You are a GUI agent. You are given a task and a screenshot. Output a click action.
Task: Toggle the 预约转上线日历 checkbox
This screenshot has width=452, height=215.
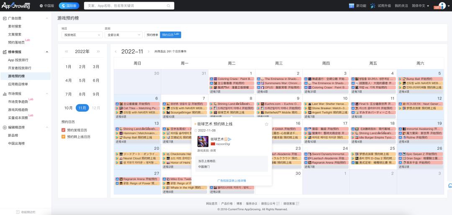coord(64,137)
